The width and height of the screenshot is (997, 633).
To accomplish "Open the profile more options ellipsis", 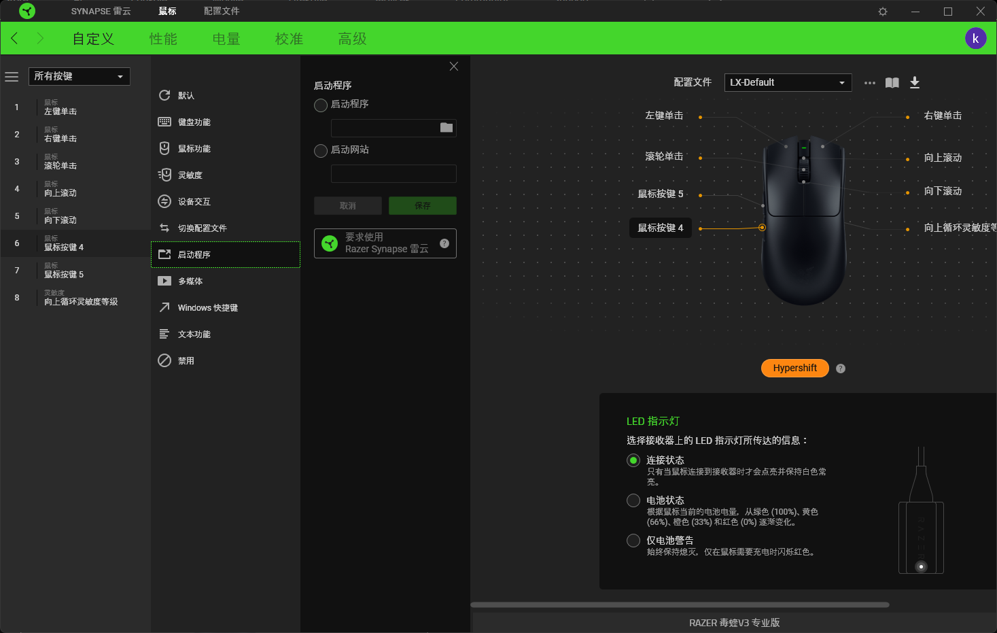I will (x=870, y=83).
